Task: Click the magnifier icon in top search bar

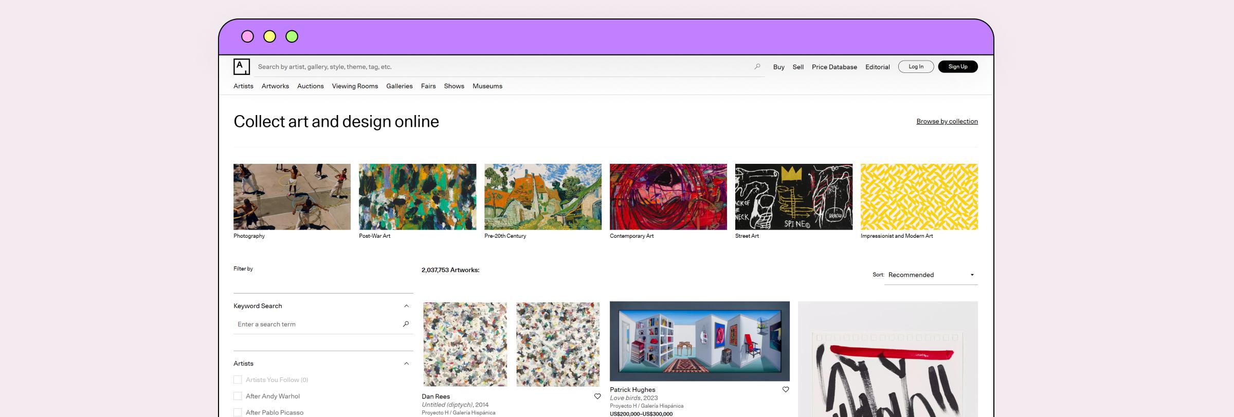Action: tap(757, 67)
